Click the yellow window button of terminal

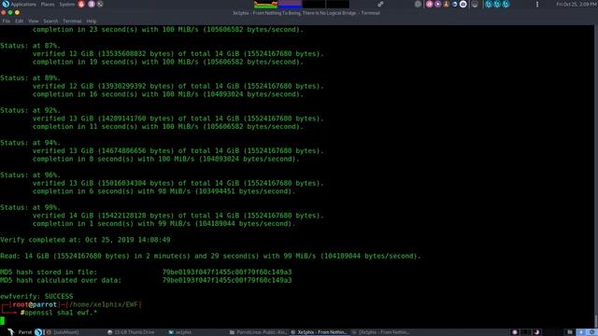[x=17, y=13]
